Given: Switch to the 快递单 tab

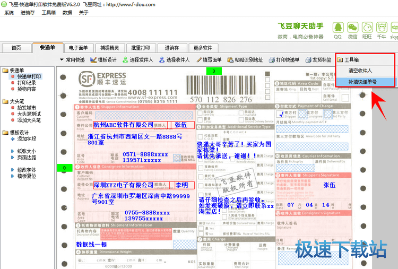Looking at the screenshot, I should point(47,47).
